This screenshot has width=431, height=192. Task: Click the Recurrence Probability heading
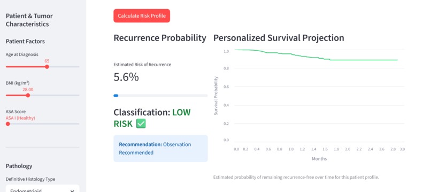pos(160,38)
